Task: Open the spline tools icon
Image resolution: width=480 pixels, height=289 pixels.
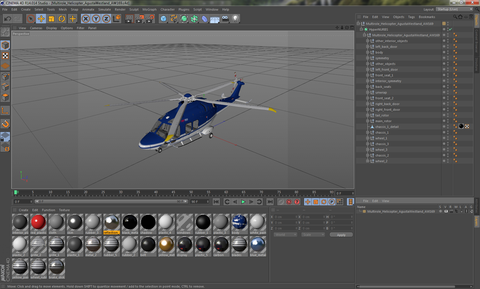Action: 174,19
